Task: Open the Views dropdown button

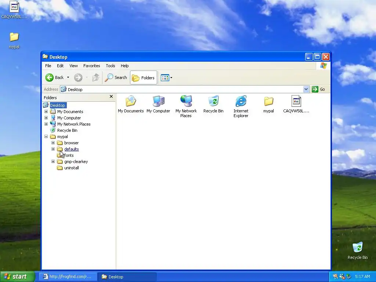Action: [166, 78]
